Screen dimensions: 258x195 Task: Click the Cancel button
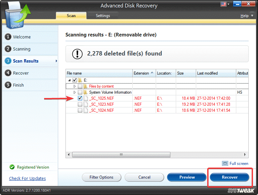click(x=144, y=177)
